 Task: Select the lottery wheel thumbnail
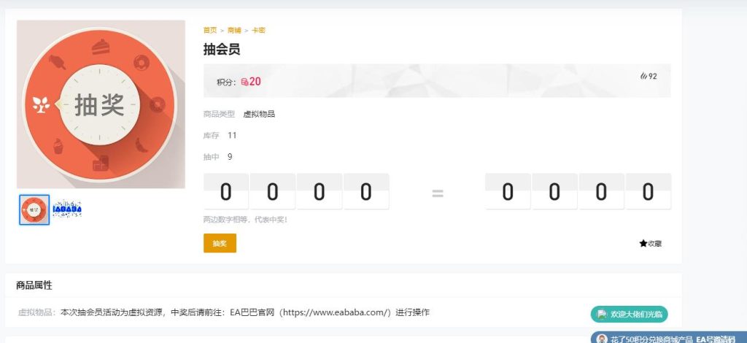pyautogui.click(x=34, y=209)
